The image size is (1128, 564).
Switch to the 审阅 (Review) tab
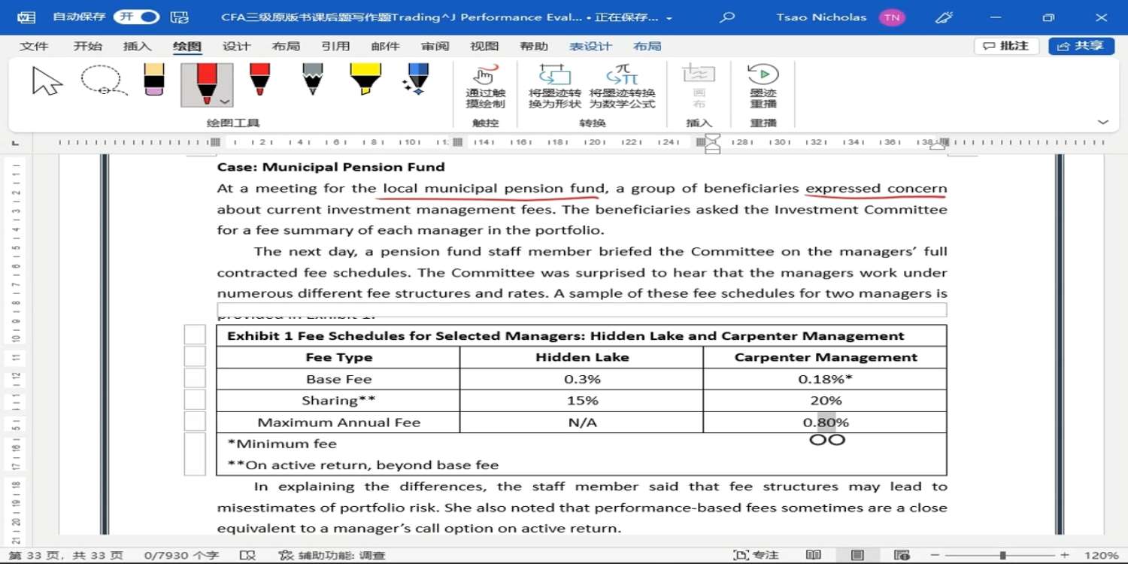click(x=435, y=47)
